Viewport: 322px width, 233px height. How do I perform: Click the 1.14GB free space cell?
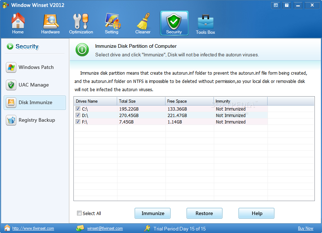[175, 122]
